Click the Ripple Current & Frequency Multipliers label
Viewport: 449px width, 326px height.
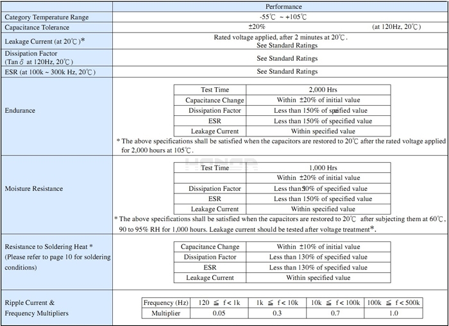coord(35,307)
